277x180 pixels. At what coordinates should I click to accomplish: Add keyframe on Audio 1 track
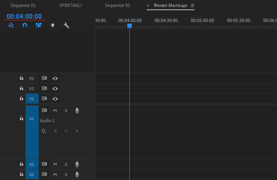tap(66, 131)
